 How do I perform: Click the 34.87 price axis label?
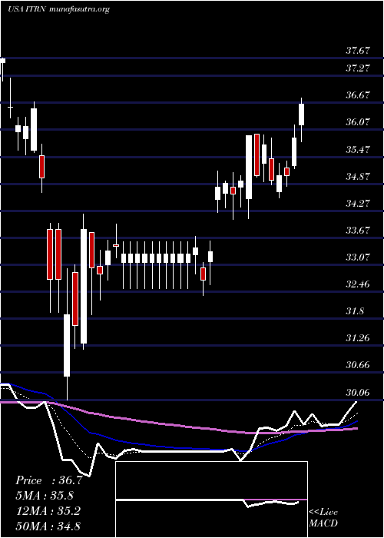point(358,176)
